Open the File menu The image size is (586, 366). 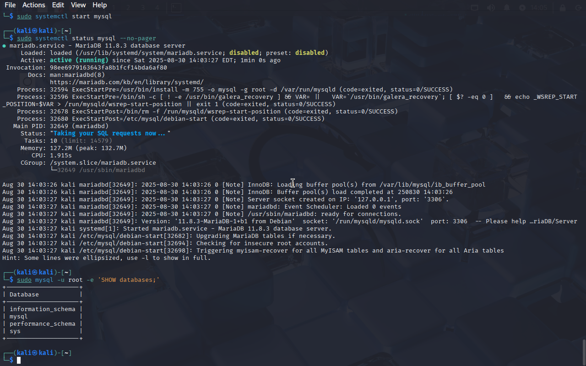point(10,5)
